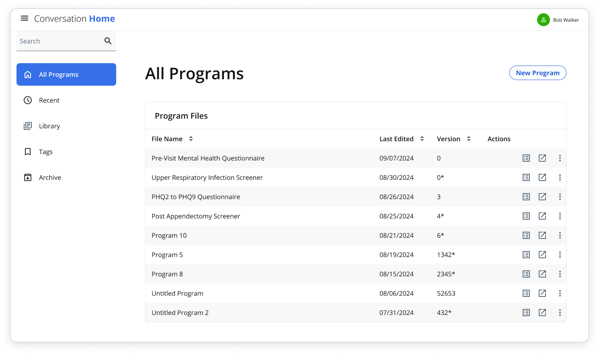
Task: Open Program 8 with external link icon
Action: click(x=542, y=274)
